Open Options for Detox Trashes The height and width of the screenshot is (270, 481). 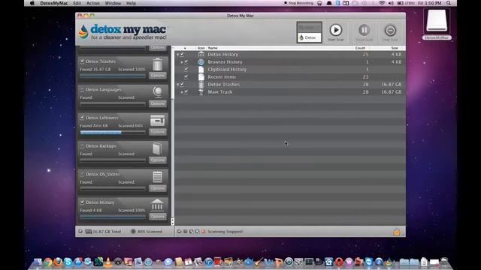[158, 75]
